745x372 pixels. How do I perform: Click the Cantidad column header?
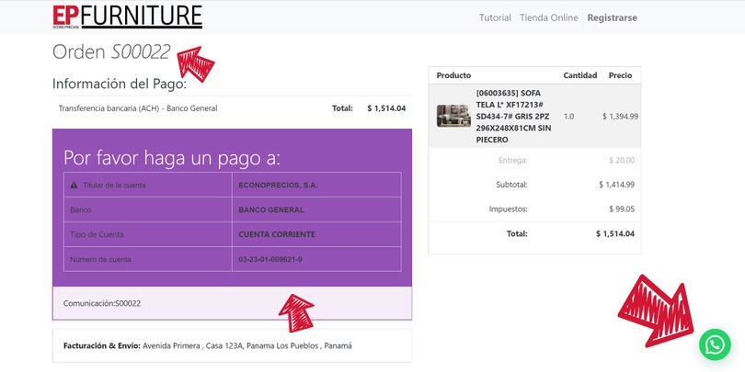(580, 75)
